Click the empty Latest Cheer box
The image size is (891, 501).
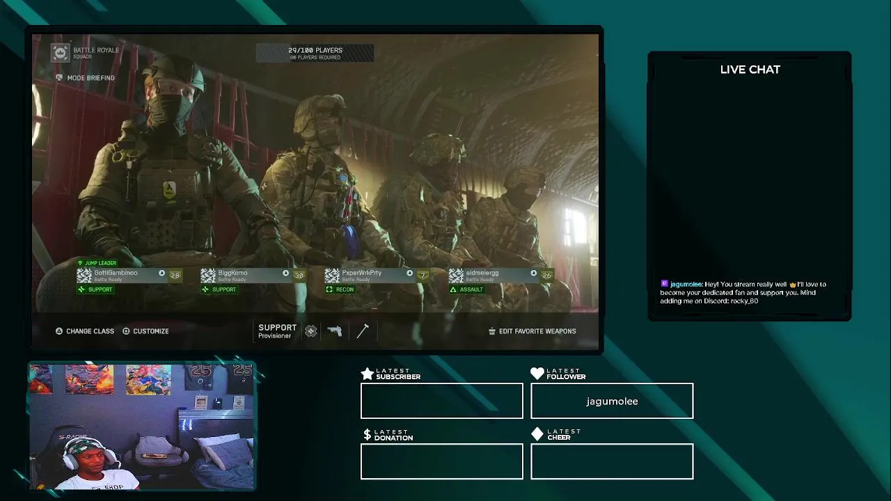tap(612, 461)
